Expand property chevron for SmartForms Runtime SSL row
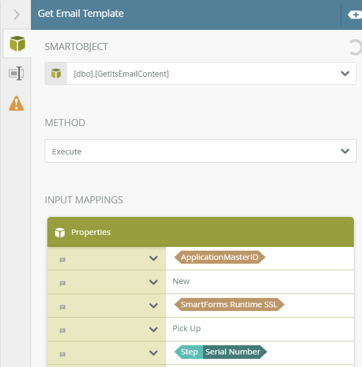Screen dimensions: 362x367 click(154, 306)
